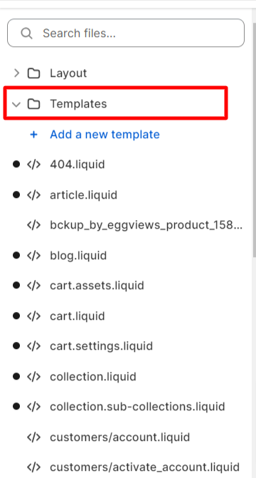Click the code icon next to cart.liquid
The height and width of the screenshot is (478, 256).
(33, 316)
